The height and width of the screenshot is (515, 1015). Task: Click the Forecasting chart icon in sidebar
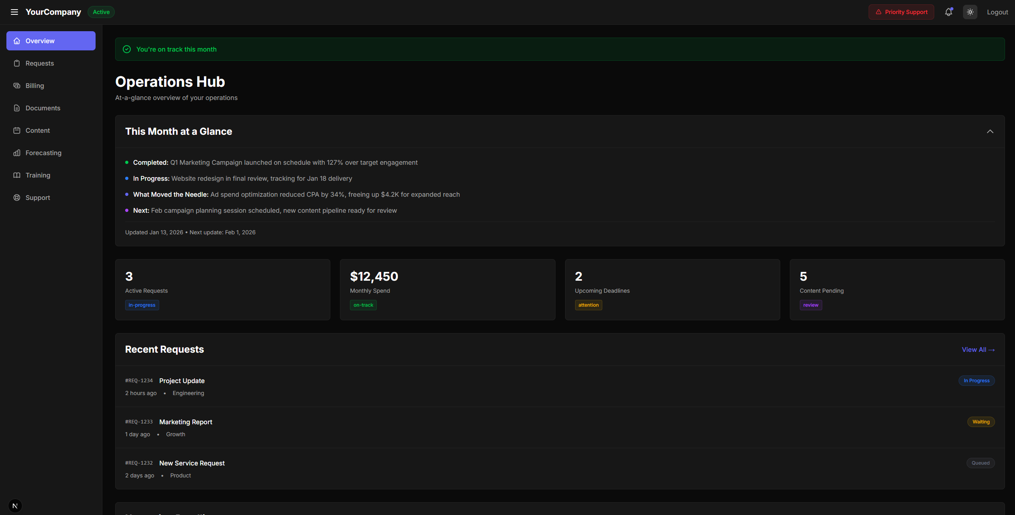17,153
